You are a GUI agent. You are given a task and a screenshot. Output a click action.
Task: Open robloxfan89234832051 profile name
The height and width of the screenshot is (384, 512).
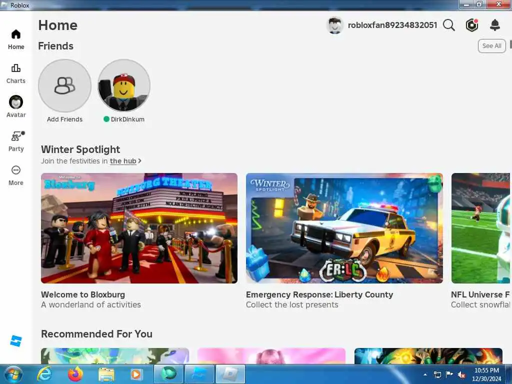pos(392,25)
